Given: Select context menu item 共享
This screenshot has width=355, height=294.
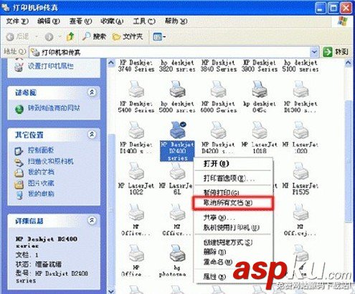Looking at the screenshot, I should pos(233,217).
